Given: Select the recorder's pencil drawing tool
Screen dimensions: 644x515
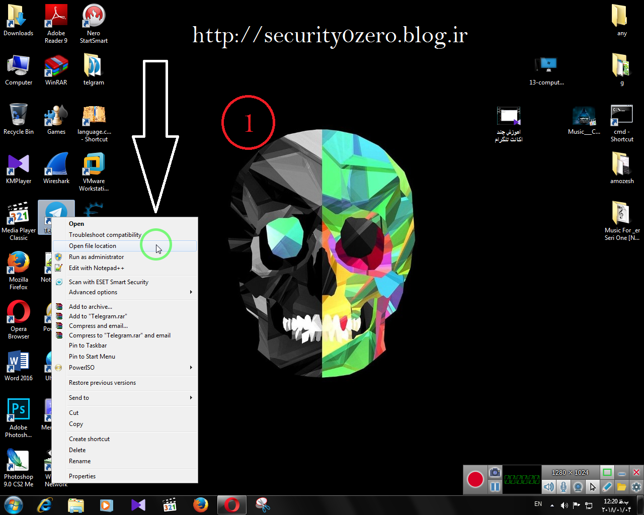Looking at the screenshot, I should click(x=607, y=487).
